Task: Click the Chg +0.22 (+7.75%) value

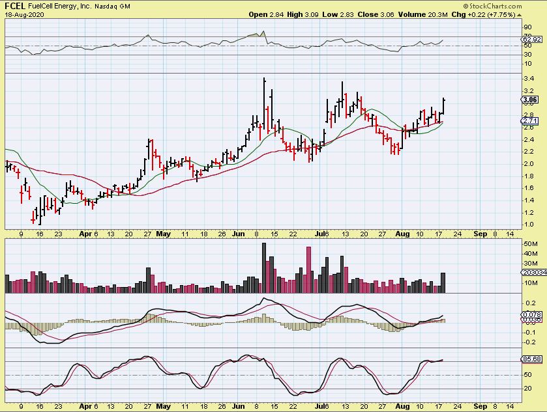Action: coord(483,14)
